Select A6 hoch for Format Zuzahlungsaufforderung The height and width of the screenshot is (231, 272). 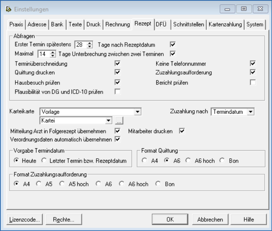click(121, 184)
